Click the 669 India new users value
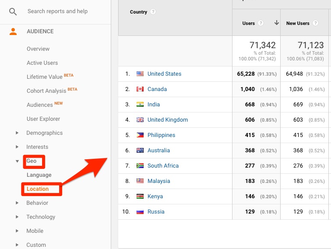The width and height of the screenshot is (331, 249). tap(298, 105)
